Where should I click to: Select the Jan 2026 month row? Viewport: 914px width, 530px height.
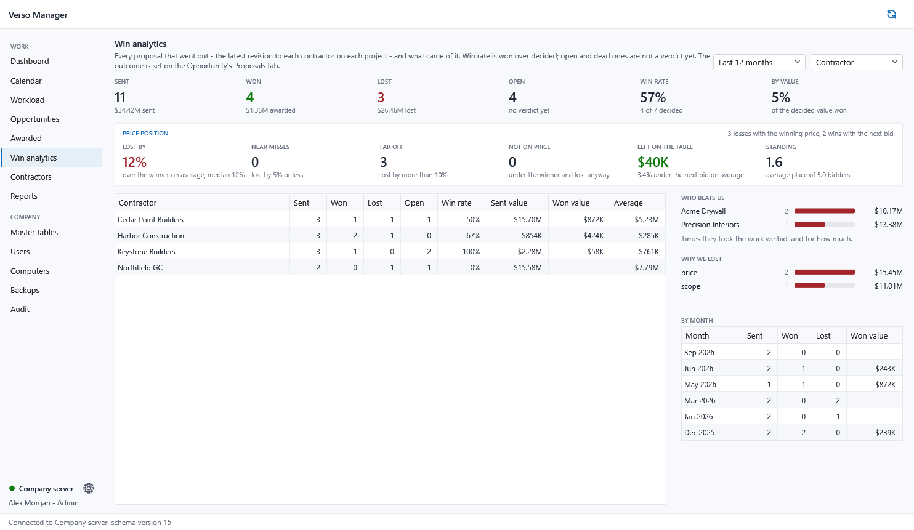pos(791,416)
